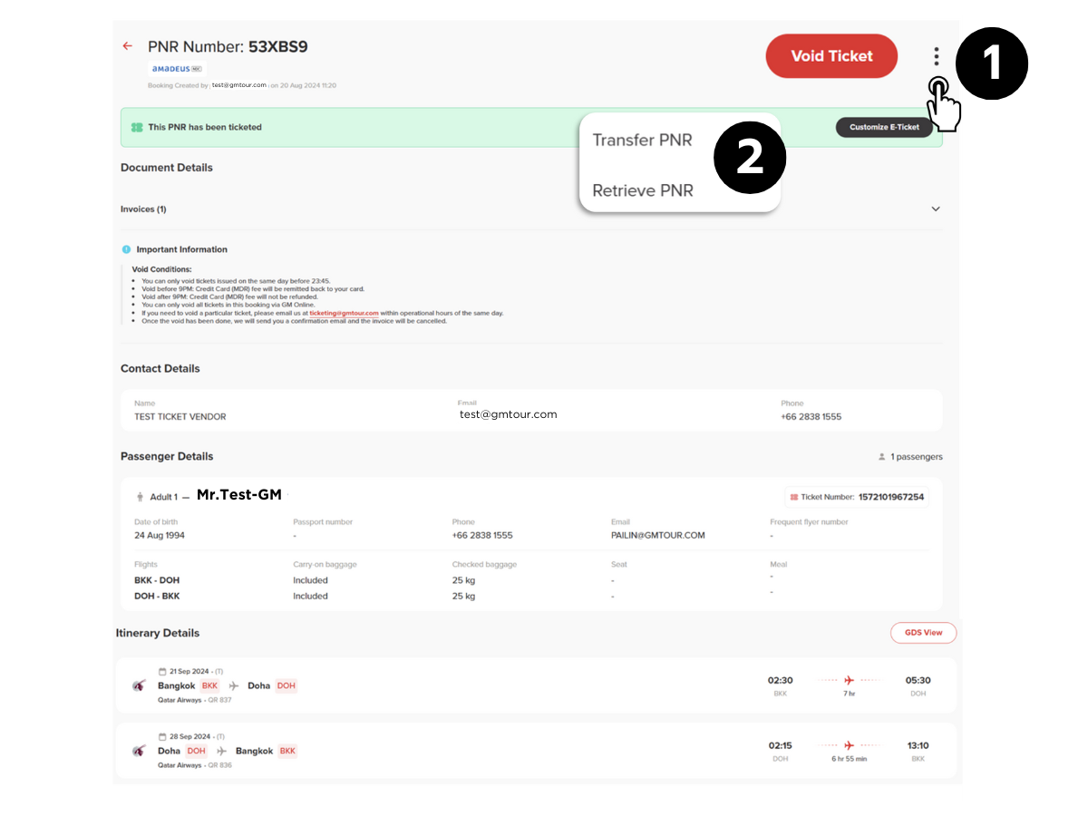Expand the Invoices section

[x=936, y=209]
